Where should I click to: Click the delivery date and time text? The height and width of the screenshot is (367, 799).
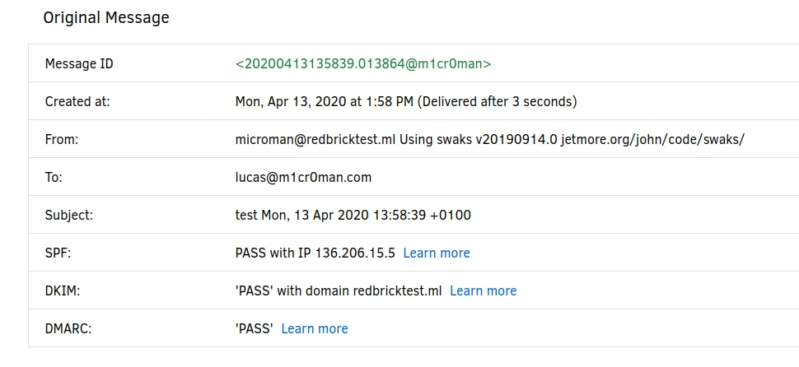pyautogui.click(x=406, y=101)
